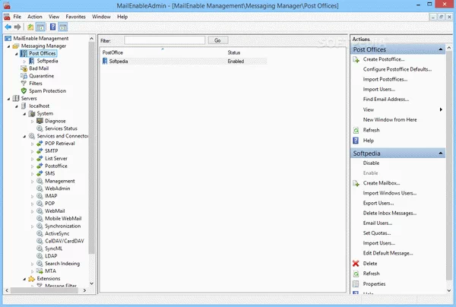Screen dimensions: 456x307
Task: Collapse the Softpedia actions section
Action: [x=441, y=153]
